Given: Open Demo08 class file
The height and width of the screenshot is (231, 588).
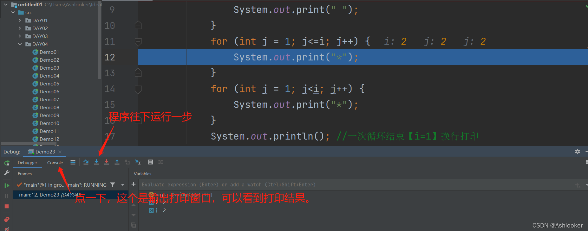Looking at the screenshot, I should [x=46, y=107].
